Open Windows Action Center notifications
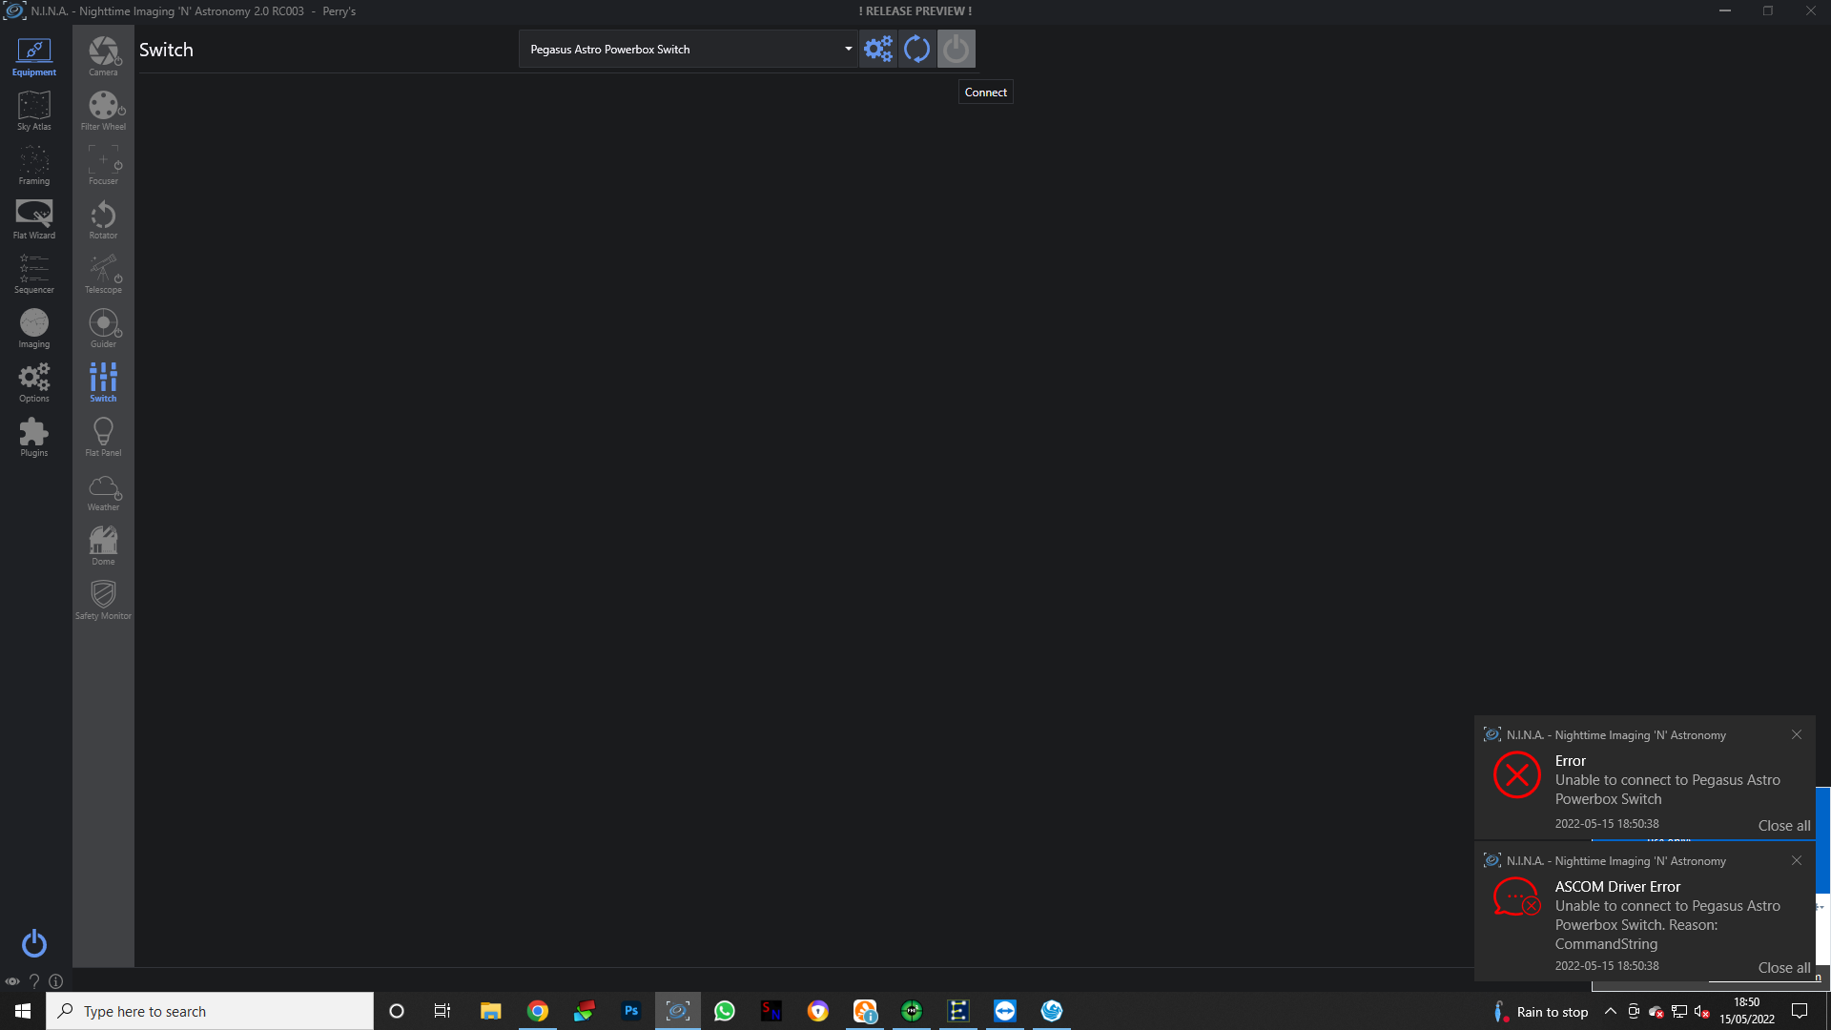 point(1800,1011)
